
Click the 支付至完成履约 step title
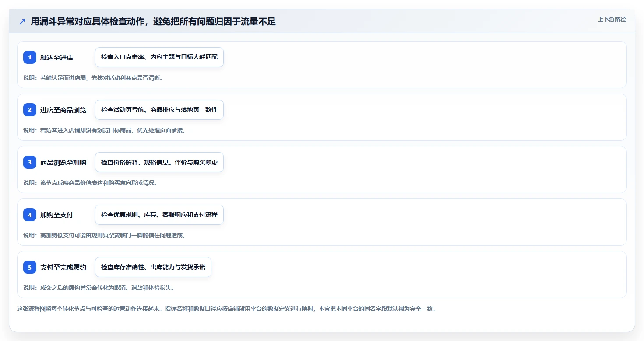(63, 267)
